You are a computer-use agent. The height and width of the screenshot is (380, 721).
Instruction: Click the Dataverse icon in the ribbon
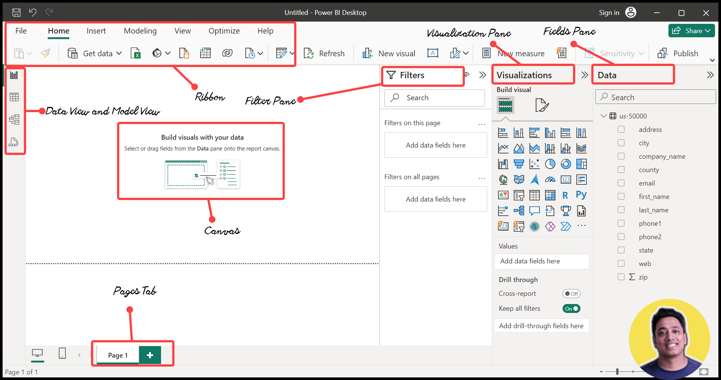(x=227, y=53)
